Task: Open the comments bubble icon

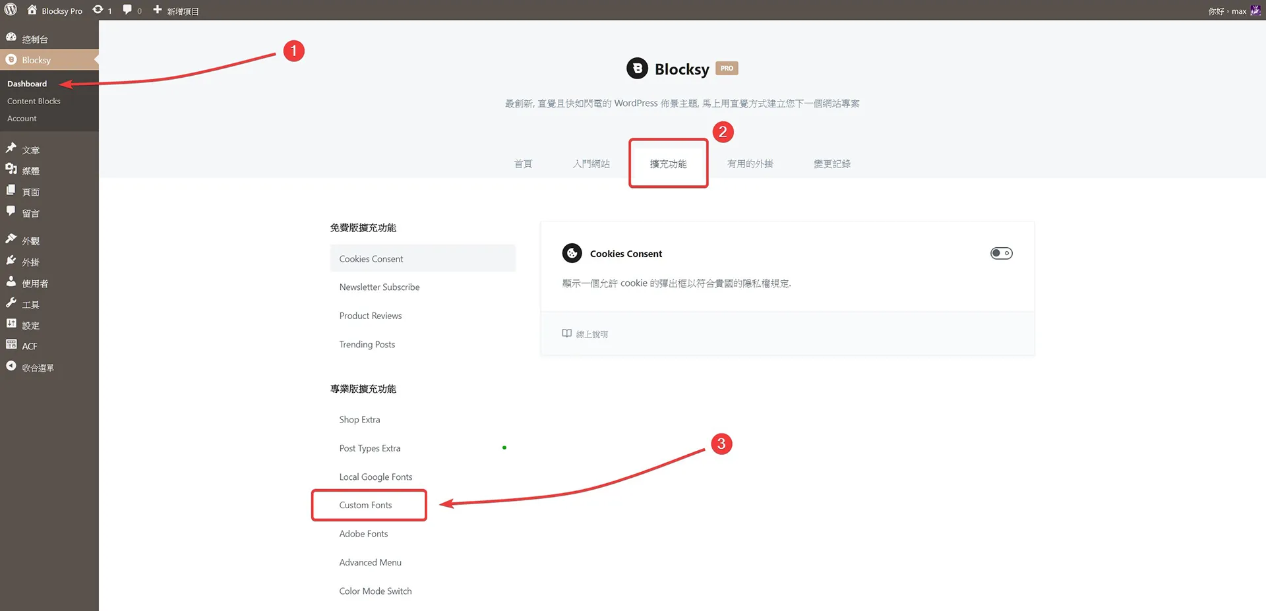Action: click(127, 10)
